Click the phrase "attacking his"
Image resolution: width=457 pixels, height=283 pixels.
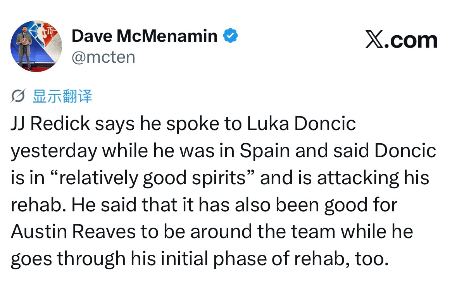point(373,178)
